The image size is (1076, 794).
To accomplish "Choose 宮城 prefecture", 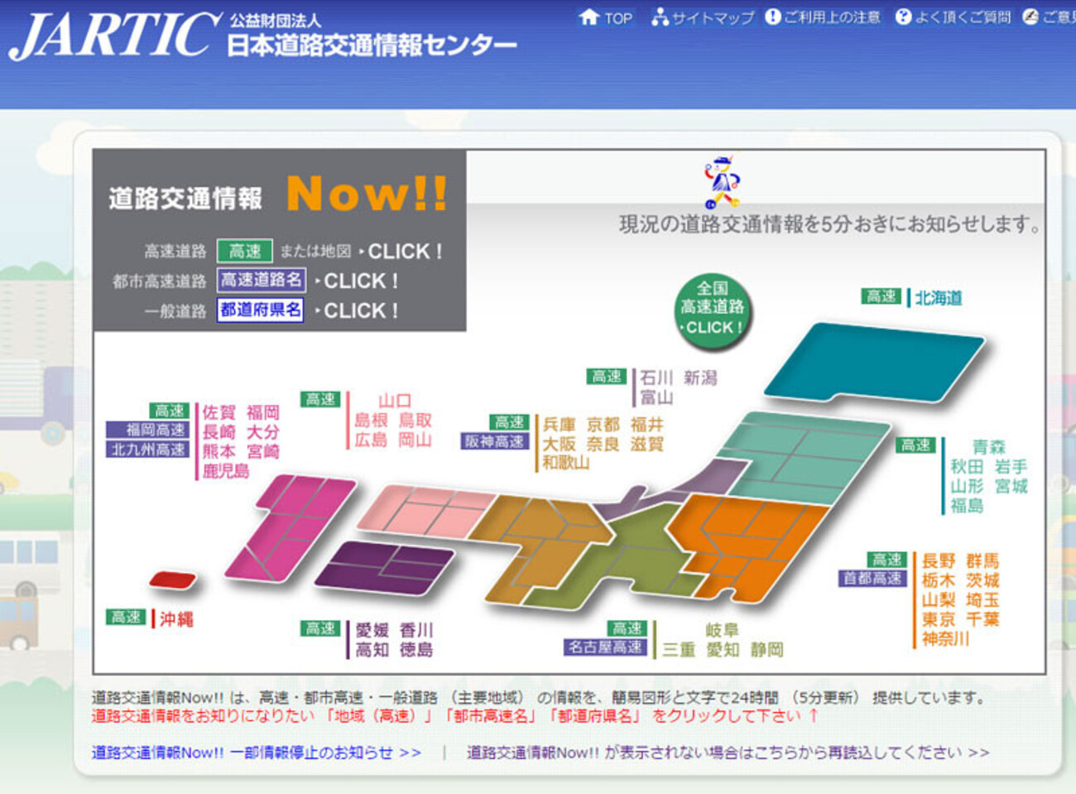I will click(1011, 486).
